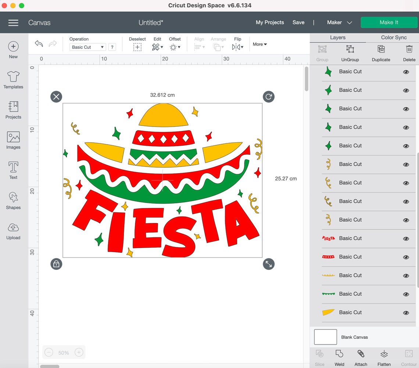
Task: Open the Images panel
Action: click(x=13, y=139)
